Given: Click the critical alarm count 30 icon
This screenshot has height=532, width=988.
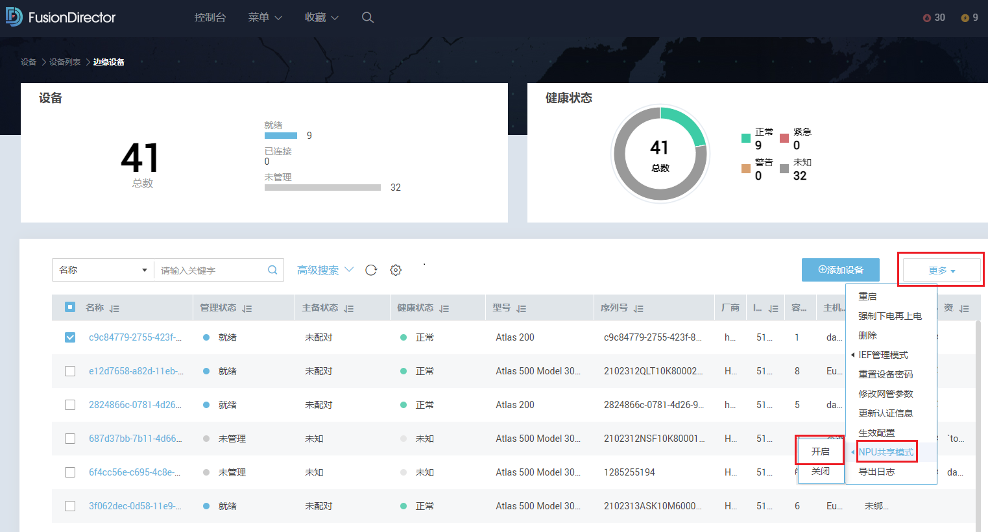Looking at the screenshot, I should pos(927,18).
